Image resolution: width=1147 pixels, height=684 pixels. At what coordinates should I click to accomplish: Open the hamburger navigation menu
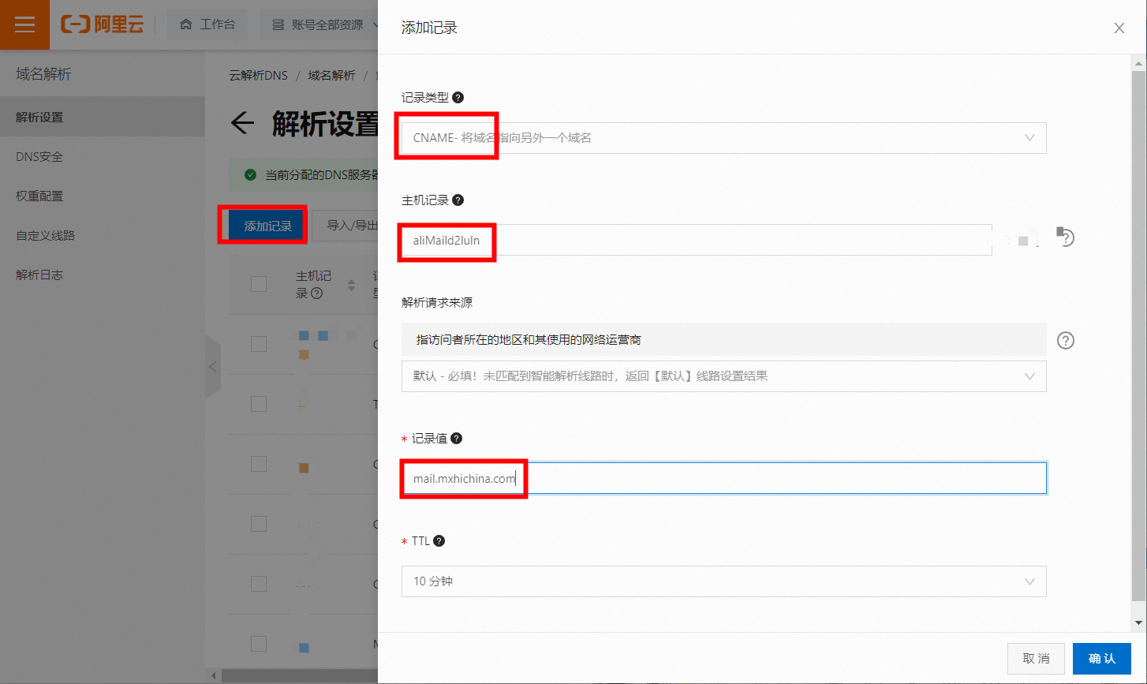click(x=24, y=24)
